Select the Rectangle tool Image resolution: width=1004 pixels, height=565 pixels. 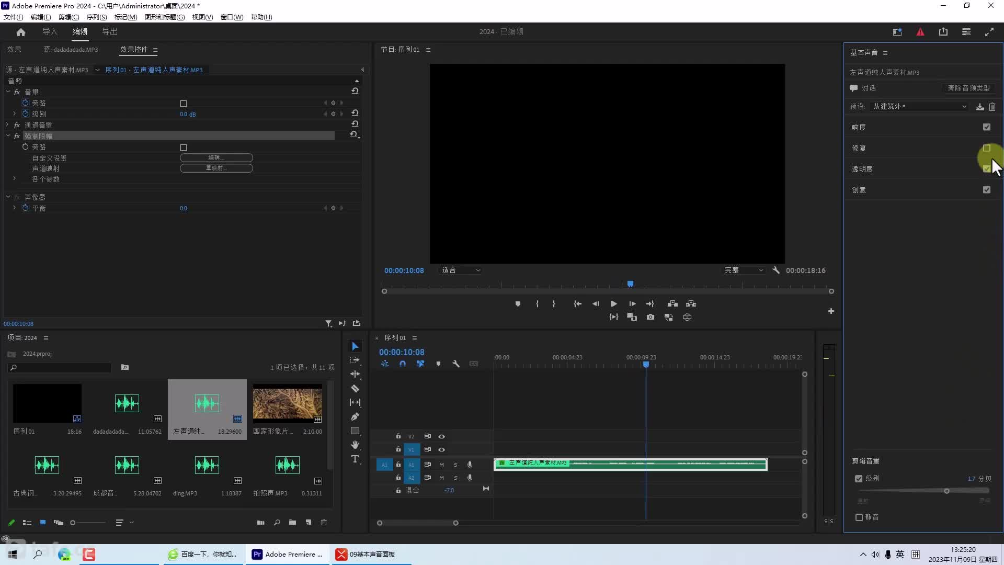click(x=355, y=431)
